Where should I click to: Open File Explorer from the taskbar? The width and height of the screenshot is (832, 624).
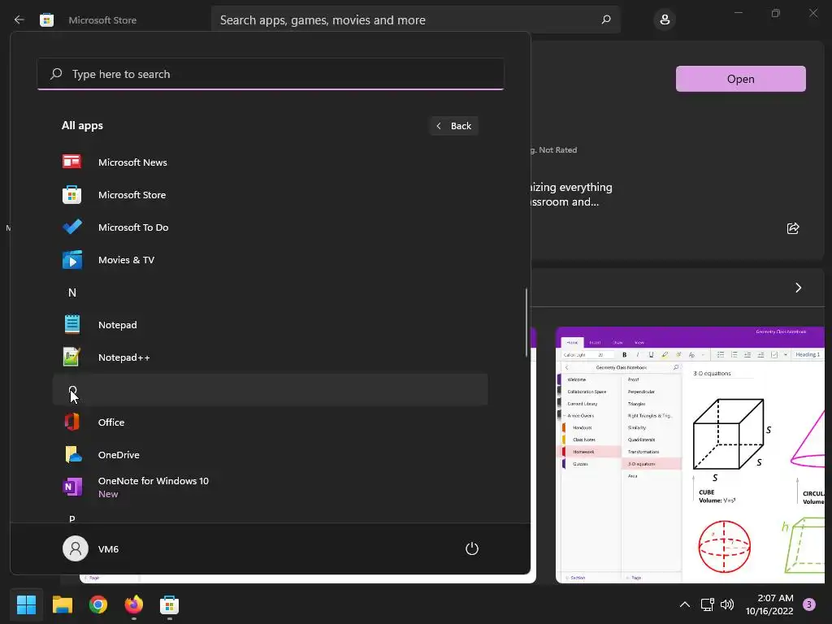pos(62,604)
